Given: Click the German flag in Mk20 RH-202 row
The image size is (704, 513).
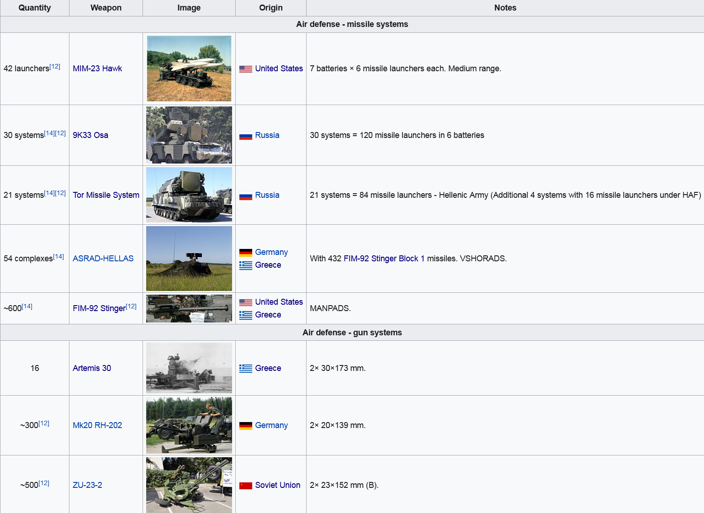Looking at the screenshot, I should click(x=246, y=426).
